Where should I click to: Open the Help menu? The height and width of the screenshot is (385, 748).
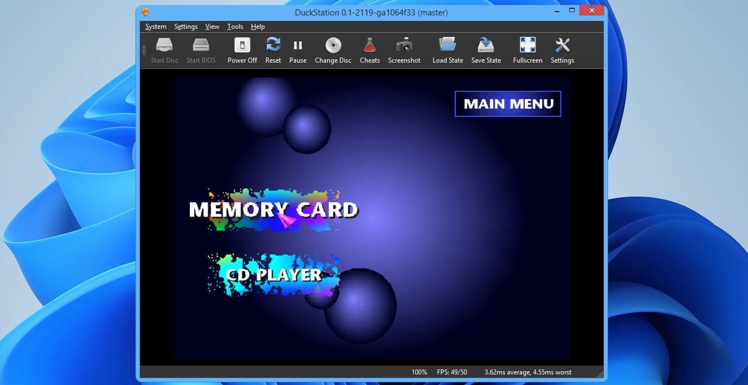coord(258,27)
